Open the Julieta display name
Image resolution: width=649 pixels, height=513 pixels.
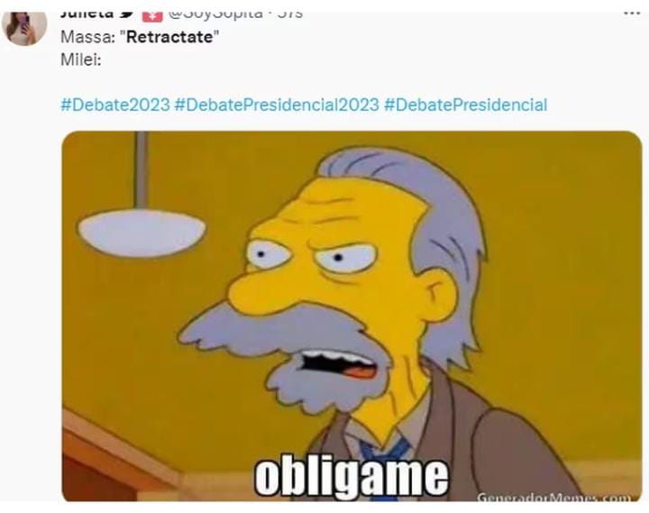pos(87,15)
